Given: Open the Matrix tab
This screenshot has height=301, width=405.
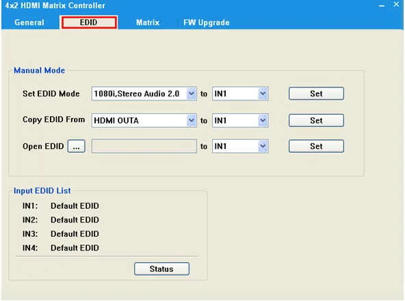Looking at the screenshot, I should click(148, 23).
